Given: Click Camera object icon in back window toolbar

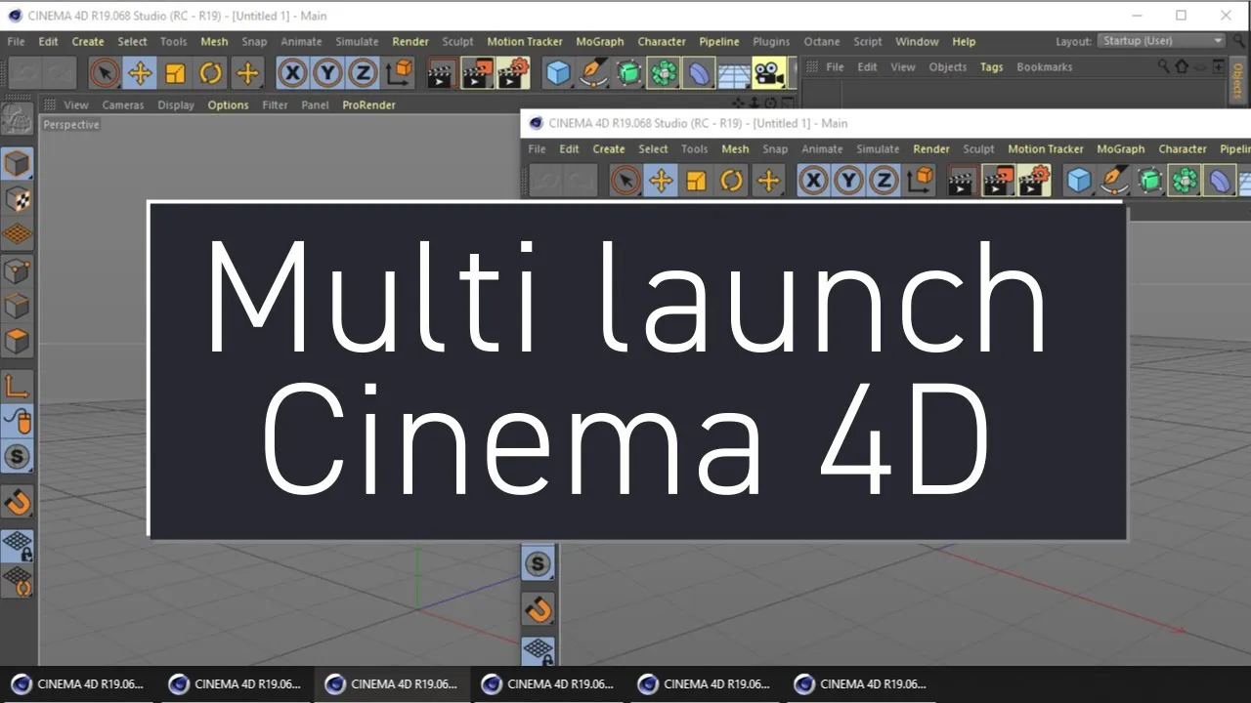Looking at the screenshot, I should tap(769, 73).
